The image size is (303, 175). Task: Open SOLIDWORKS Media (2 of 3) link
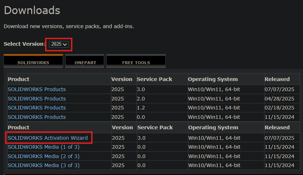44,156
